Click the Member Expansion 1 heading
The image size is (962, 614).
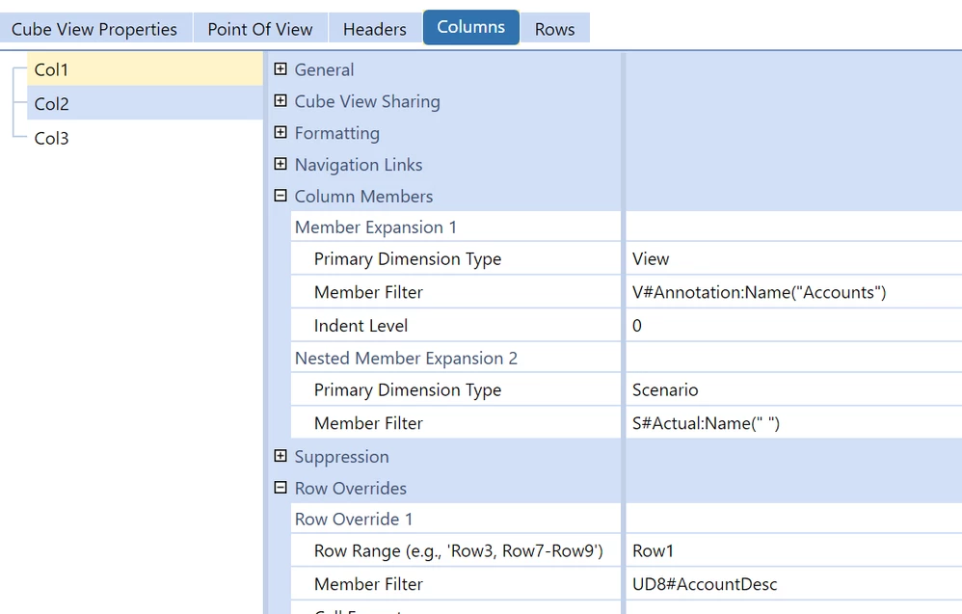point(376,227)
